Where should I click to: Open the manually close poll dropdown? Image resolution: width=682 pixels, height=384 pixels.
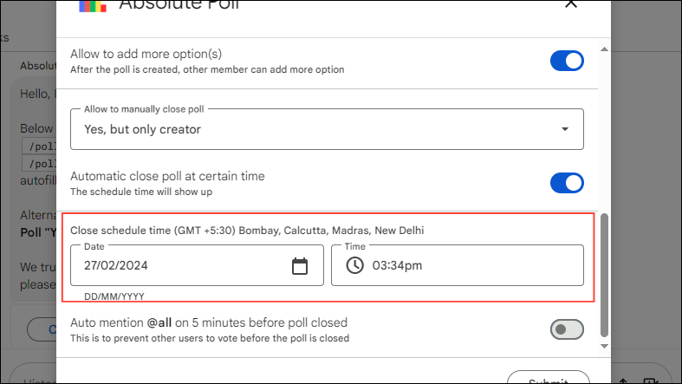(x=327, y=129)
